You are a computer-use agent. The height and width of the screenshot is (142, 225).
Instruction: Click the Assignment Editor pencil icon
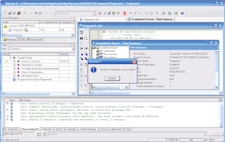[x=105, y=13]
